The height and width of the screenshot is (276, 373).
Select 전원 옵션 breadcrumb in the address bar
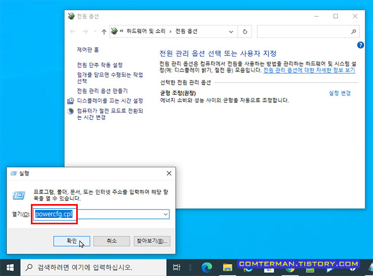point(186,31)
